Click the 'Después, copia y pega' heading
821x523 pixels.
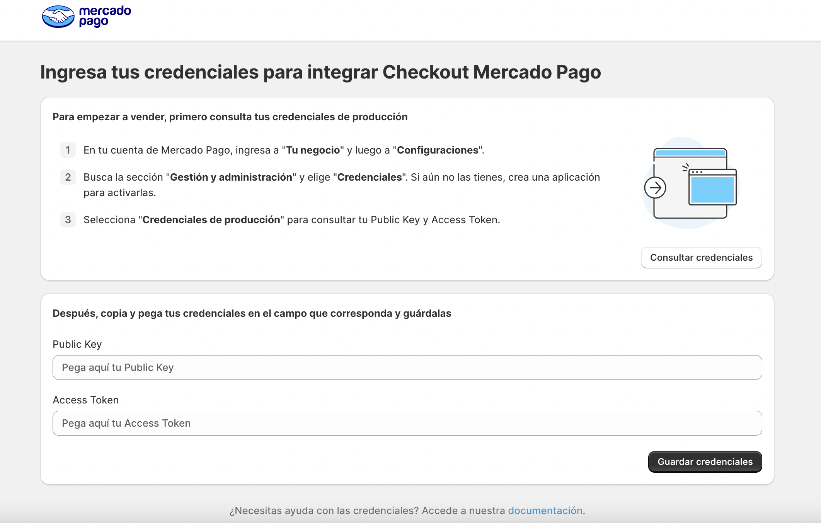[252, 313]
